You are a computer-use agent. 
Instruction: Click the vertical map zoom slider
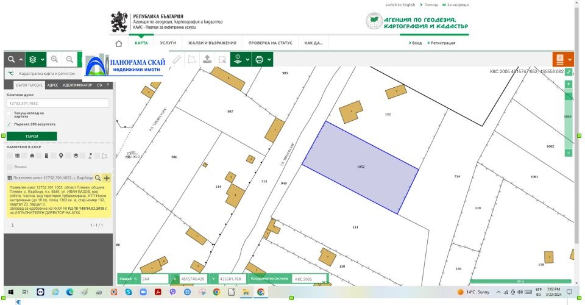(569, 119)
